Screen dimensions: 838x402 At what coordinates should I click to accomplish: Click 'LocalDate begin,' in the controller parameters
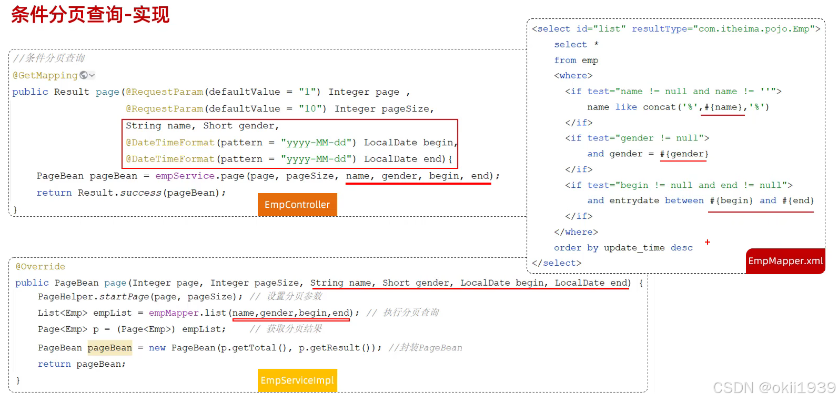pos(411,143)
